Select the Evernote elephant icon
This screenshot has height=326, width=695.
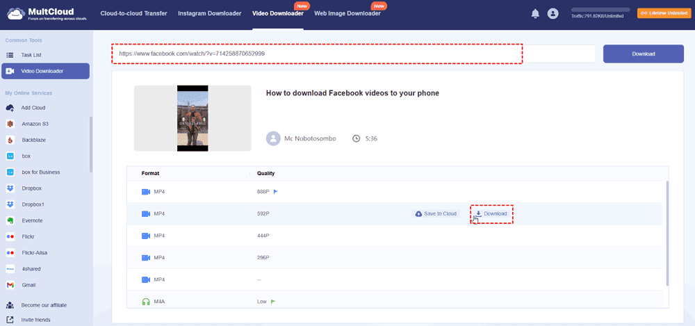tap(10, 220)
